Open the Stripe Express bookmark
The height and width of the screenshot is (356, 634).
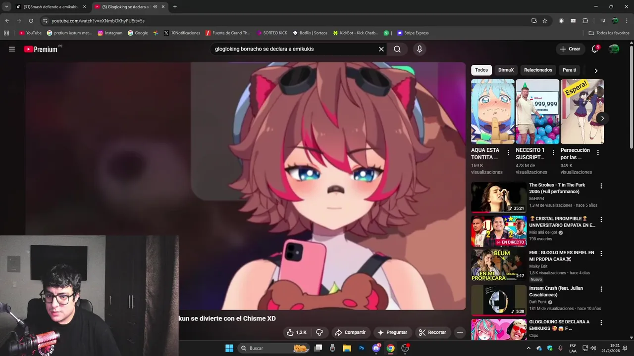(413, 33)
